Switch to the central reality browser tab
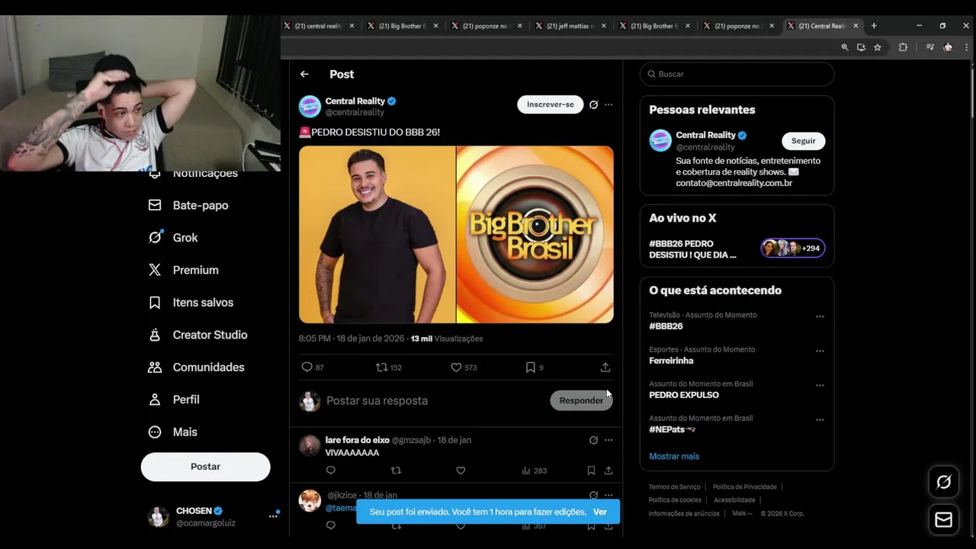 (319, 26)
